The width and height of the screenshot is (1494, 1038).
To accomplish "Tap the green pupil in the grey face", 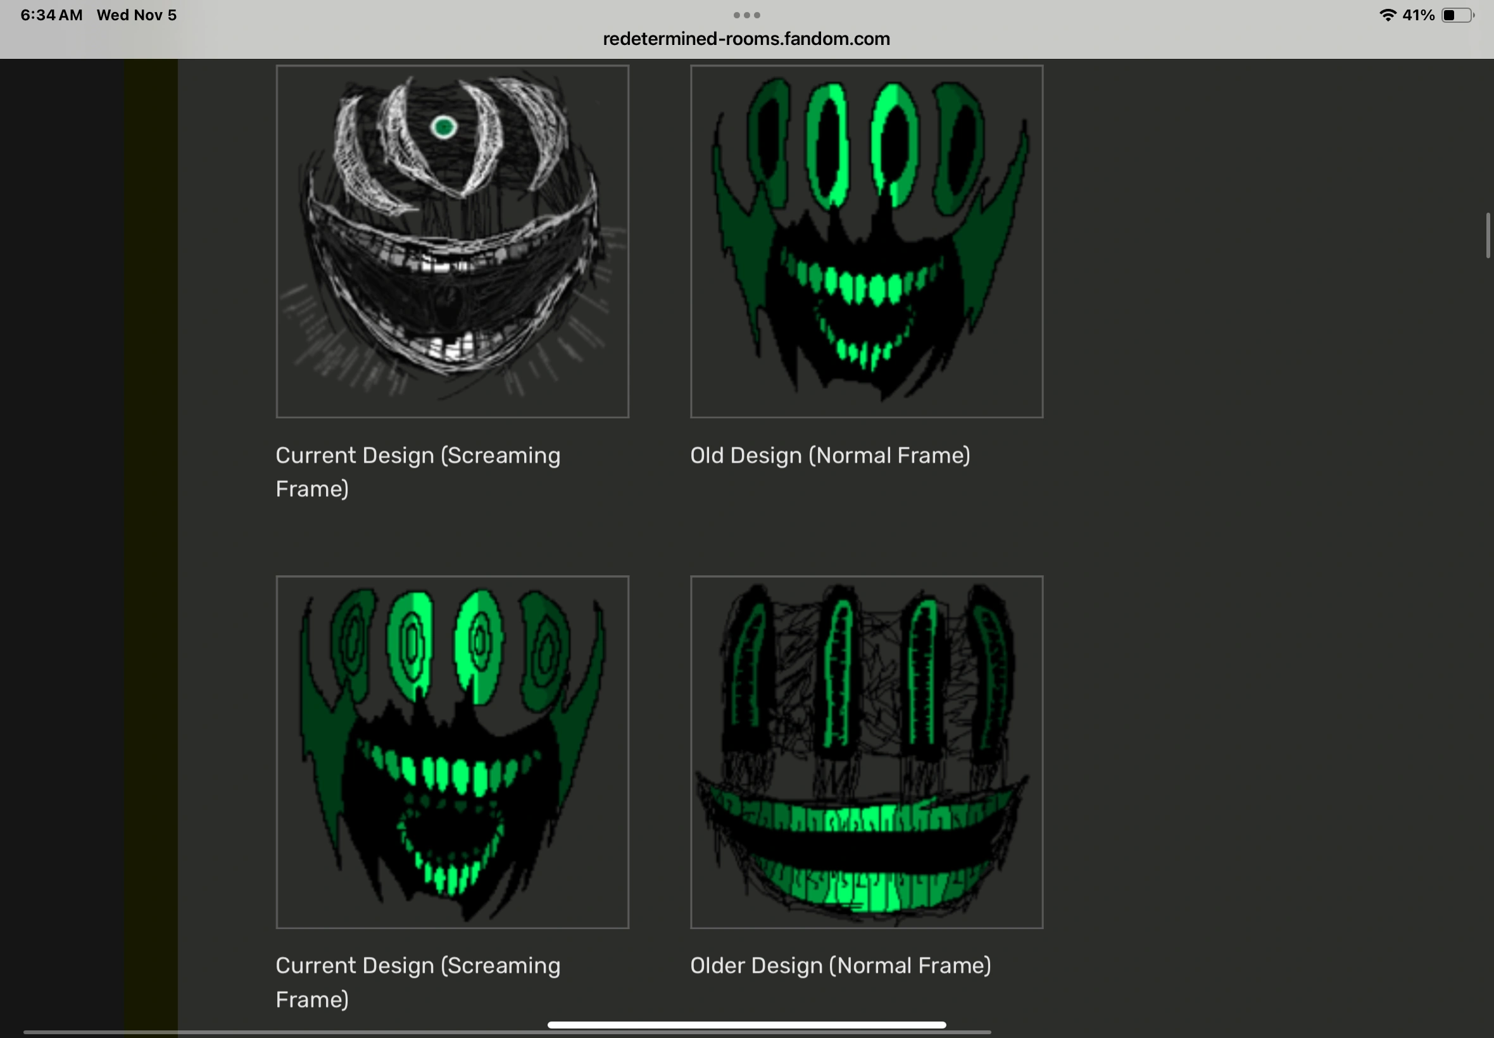I will click(x=444, y=127).
